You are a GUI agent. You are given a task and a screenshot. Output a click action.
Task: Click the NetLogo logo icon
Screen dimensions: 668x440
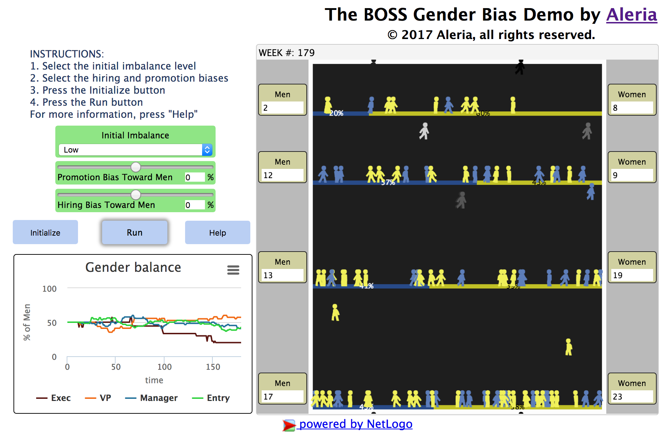(x=289, y=425)
